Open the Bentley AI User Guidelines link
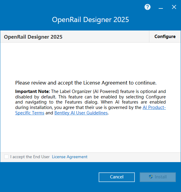Viewport: 181px width, 192px height. tap(81, 113)
